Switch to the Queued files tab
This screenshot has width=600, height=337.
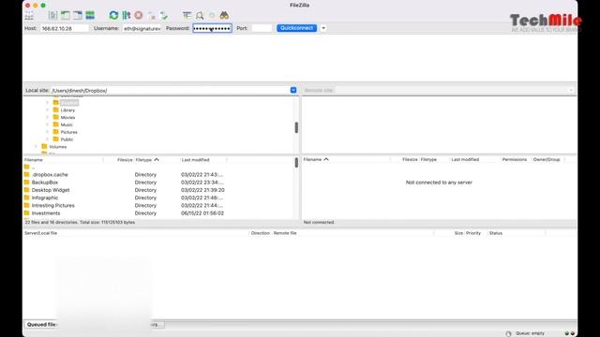(41, 325)
